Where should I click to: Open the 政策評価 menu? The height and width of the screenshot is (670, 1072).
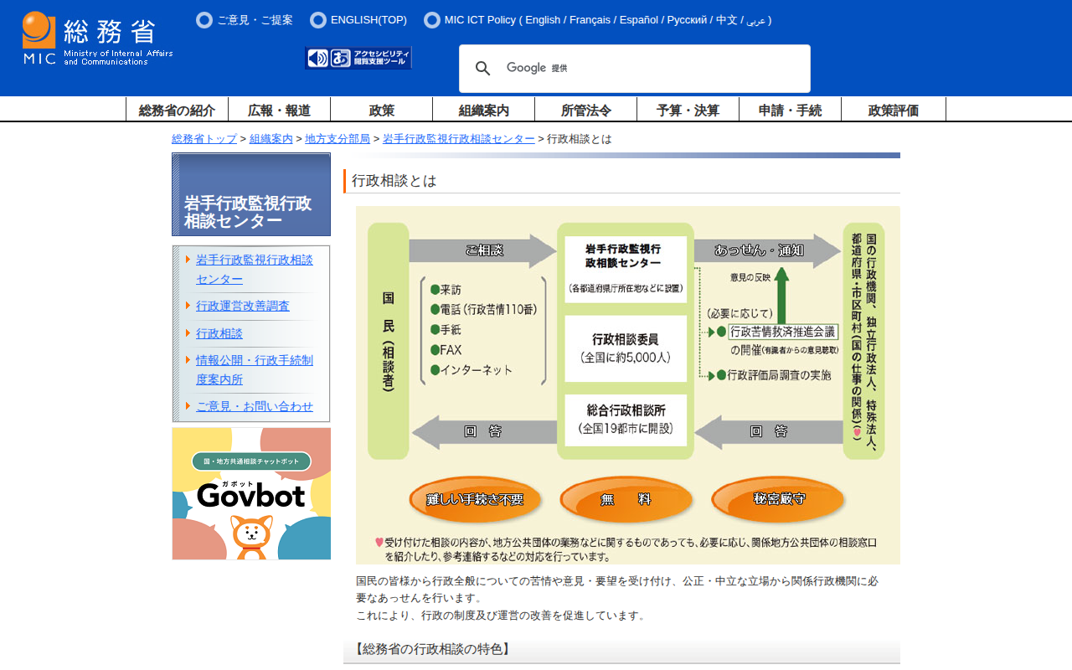pyautogui.click(x=894, y=110)
